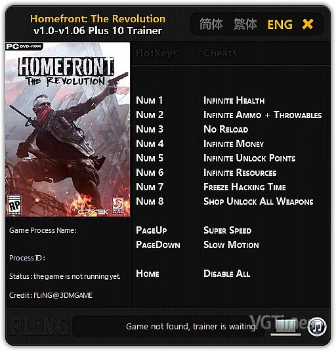
Task: Toggle the music note icon
Action: click(317, 326)
